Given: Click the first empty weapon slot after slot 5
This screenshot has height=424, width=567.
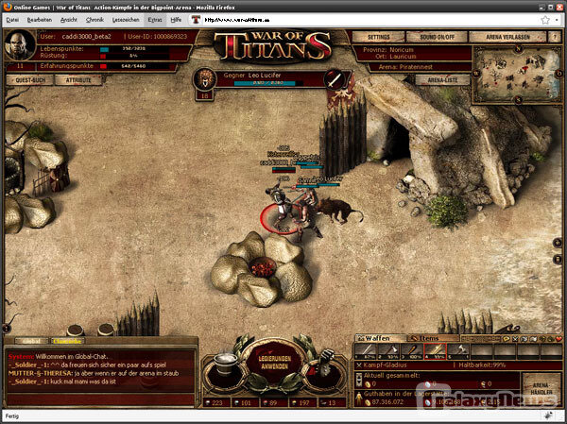Looking at the screenshot, I should pyautogui.click(x=481, y=351).
